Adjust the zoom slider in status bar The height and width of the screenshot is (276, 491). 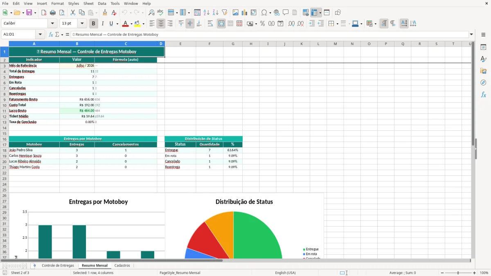[458, 273]
